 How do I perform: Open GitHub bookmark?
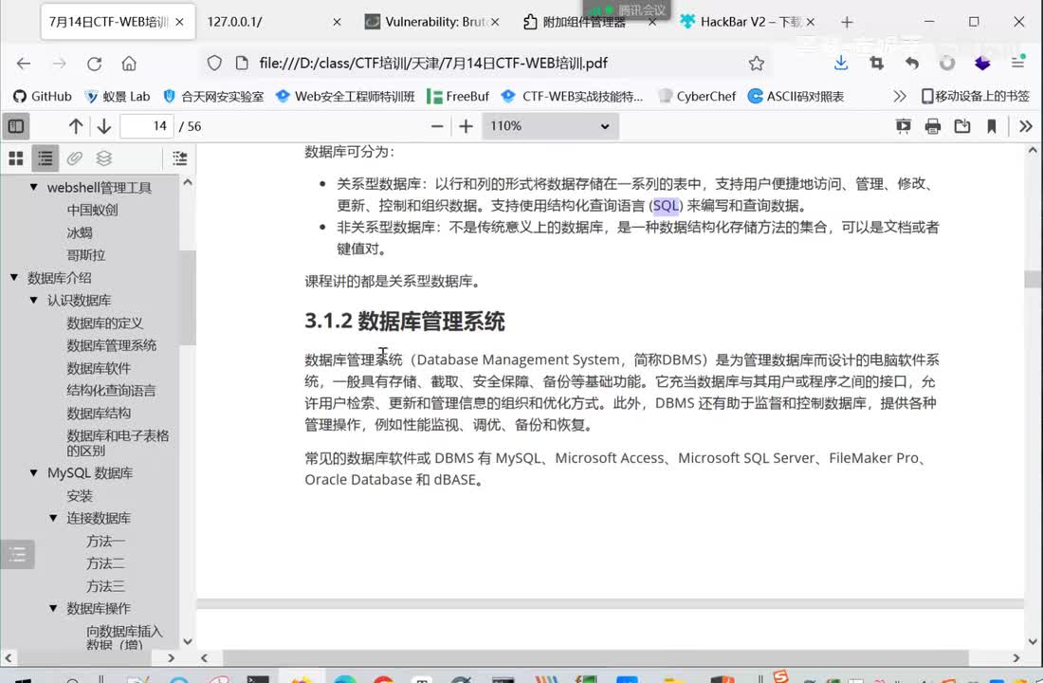tap(43, 96)
